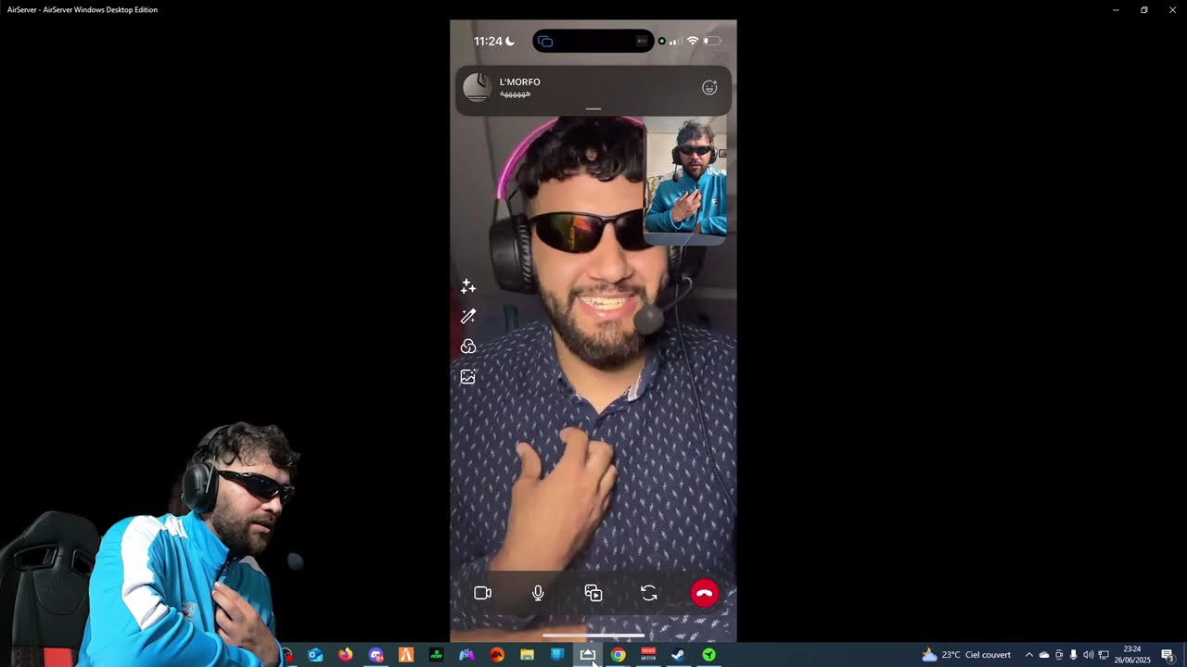Open the clock showing 23:24
Image resolution: width=1187 pixels, height=667 pixels.
(1131, 655)
